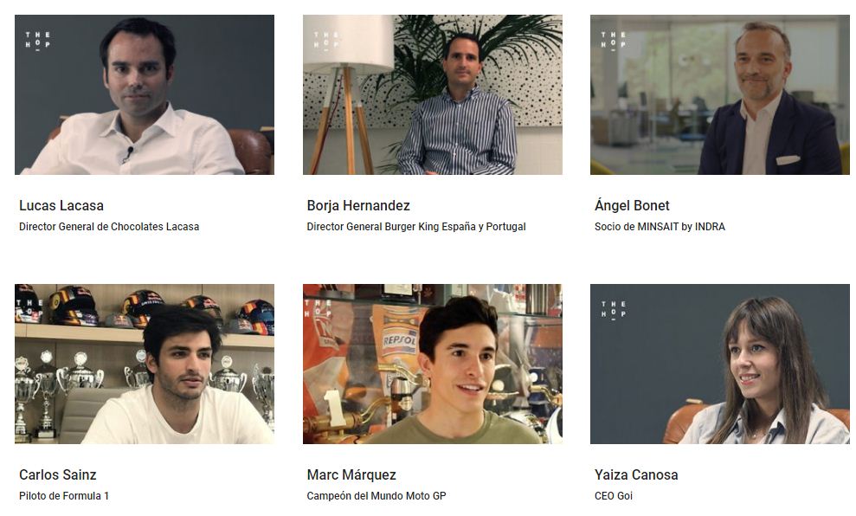Screen dimensions: 856x516
Task: Select the Borja Hernandez name heading
Action: click(358, 206)
